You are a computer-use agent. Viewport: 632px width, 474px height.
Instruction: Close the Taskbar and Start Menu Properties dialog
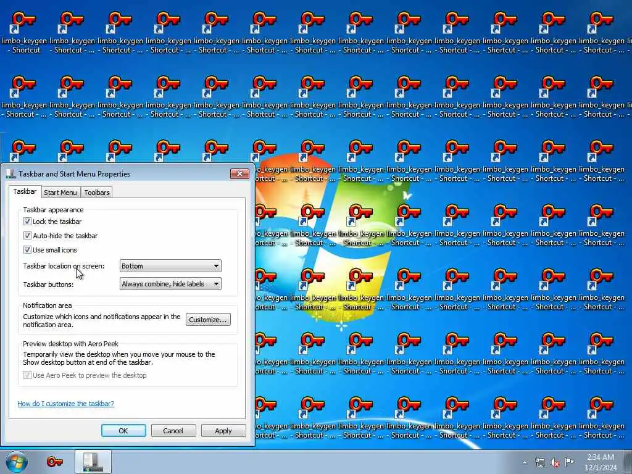(x=239, y=173)
